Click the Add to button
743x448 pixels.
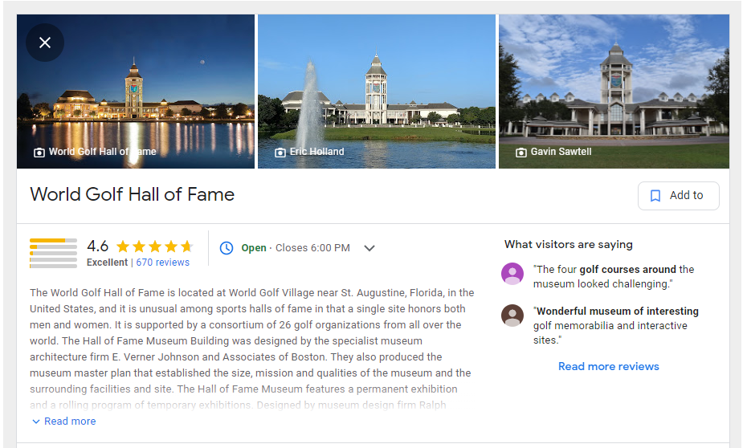coord(679,196)
